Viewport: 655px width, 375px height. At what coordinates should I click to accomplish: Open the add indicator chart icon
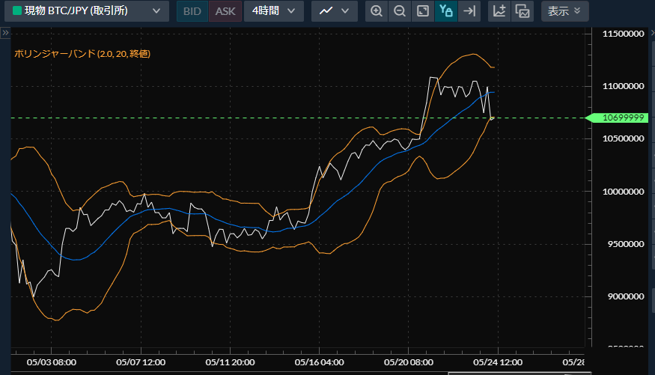[499, 11]
